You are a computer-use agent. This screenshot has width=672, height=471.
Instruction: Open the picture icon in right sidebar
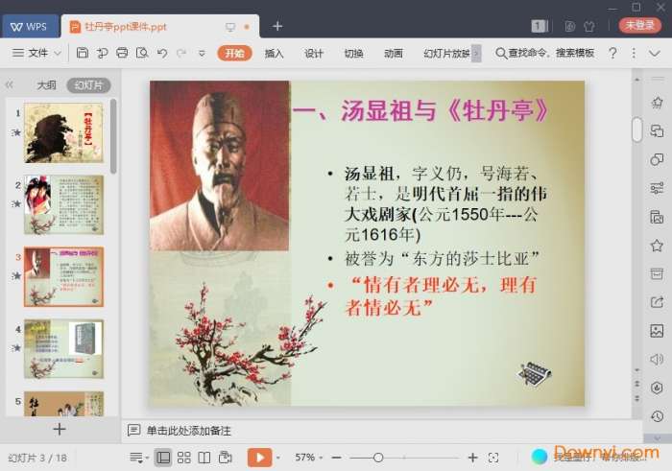pyautogui.click(x=657, y=331)
